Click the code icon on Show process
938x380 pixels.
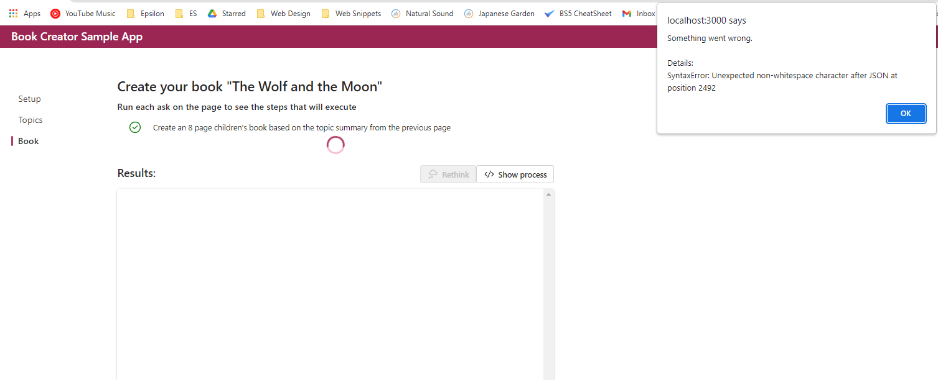point(489,174)
